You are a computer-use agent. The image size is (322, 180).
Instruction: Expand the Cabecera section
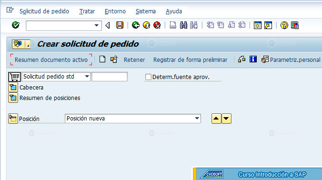13,88
